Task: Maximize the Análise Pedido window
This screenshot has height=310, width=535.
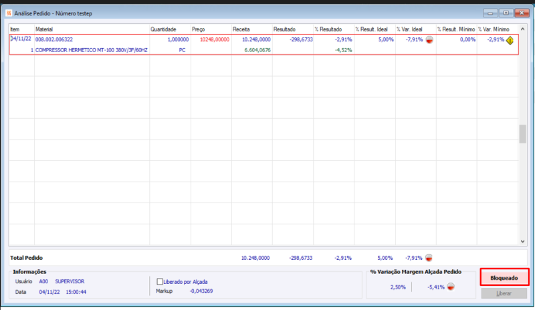Action: pyautogui.click(x=506, y=12)
